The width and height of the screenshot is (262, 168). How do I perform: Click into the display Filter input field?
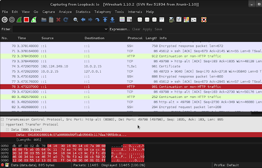(58, 29)
